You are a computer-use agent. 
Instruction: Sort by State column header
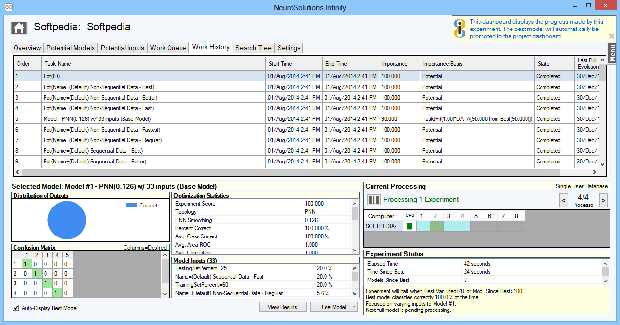point(554,64)
